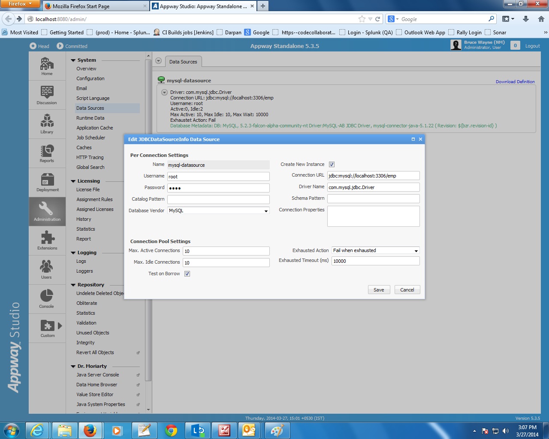Screen dimensions: 549x439
Task: Open the Console module icon
Action: [x=46, y=296]
